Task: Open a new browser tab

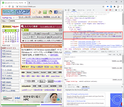Action: pos(29,3)
